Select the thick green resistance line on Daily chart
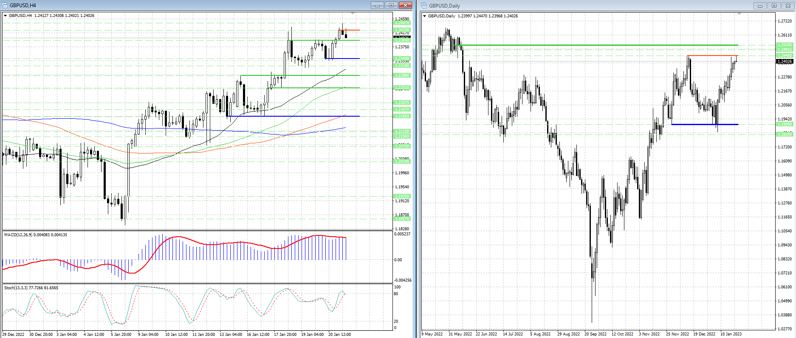 tap(595, 45)
